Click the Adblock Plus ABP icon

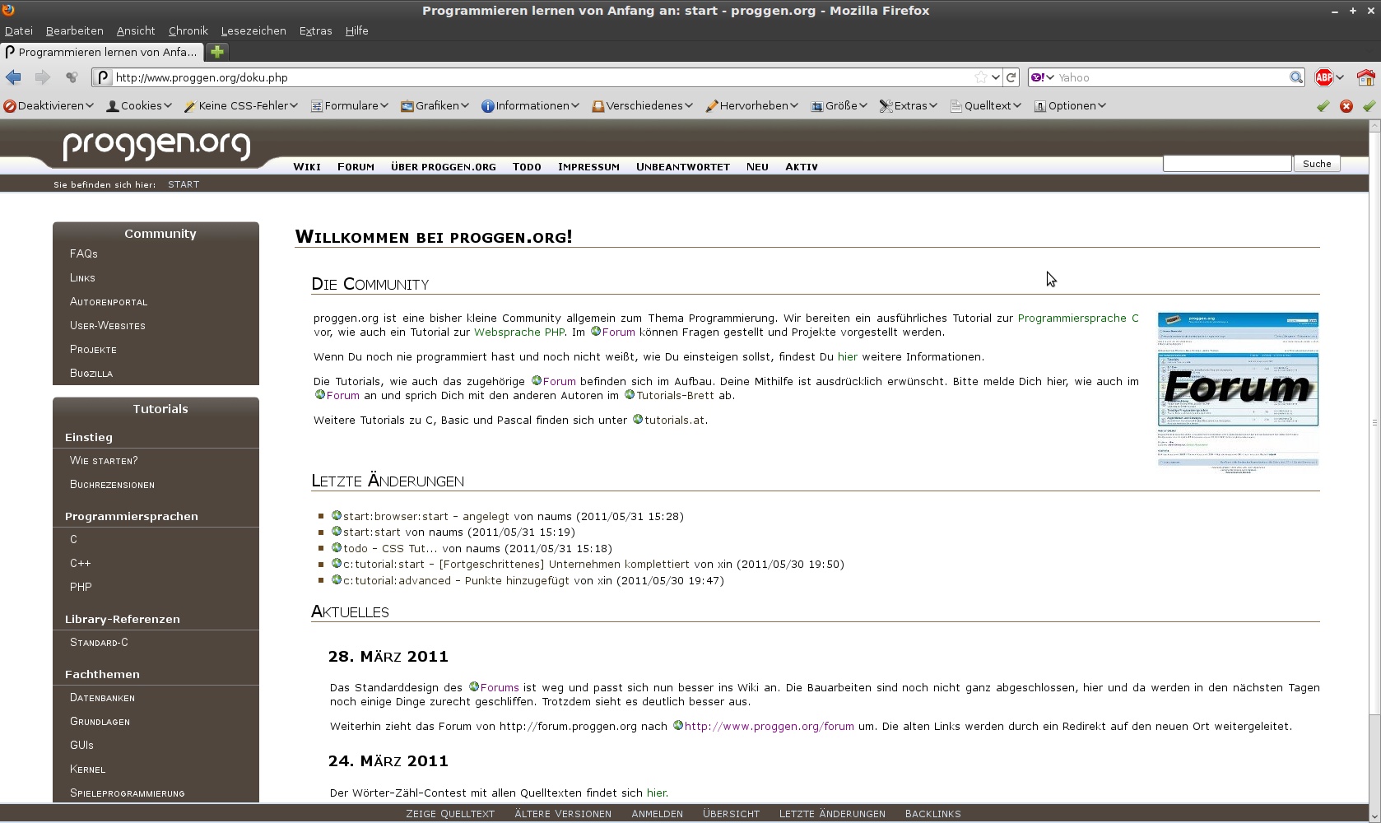coord(1323,77)
